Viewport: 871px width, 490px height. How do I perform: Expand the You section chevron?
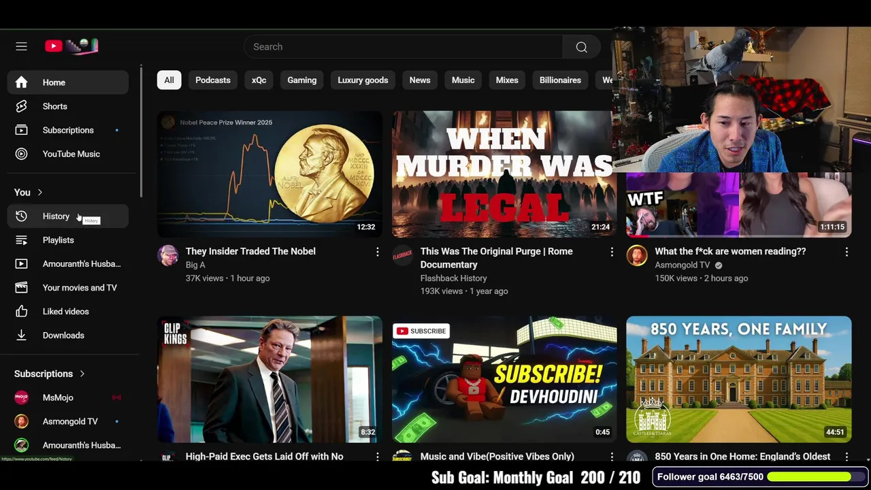pyautogui.click(x=39, y=193)
